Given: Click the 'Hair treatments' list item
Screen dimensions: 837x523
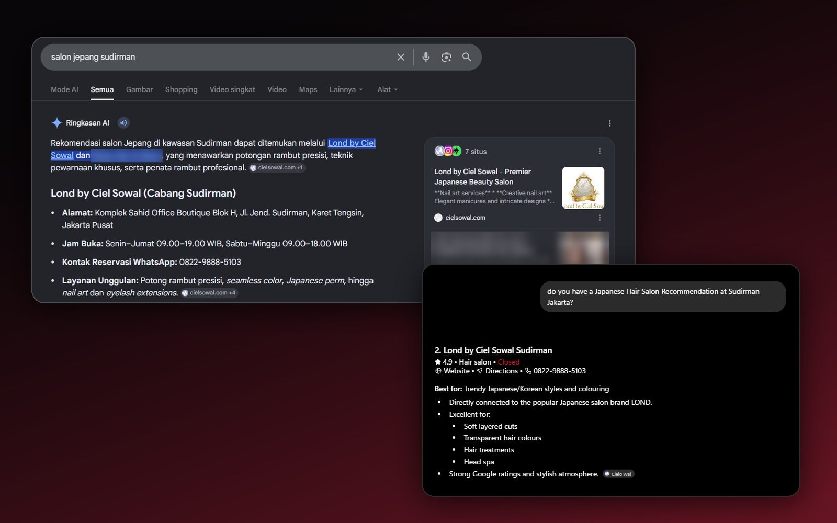Looking at the screenshot, I should point(489,450).
